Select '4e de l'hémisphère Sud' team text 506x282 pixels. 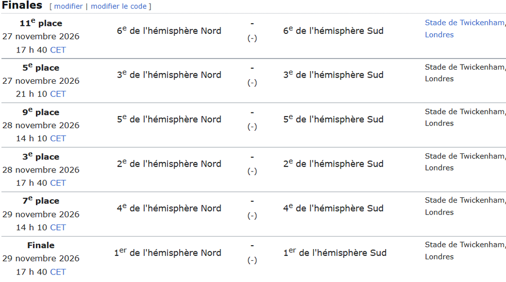(x=333, y=208)
